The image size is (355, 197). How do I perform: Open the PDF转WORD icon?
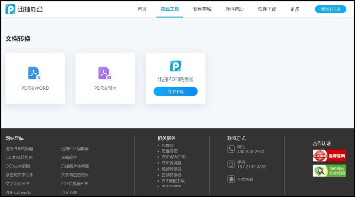pyautogui.click(x=35, y=74)
